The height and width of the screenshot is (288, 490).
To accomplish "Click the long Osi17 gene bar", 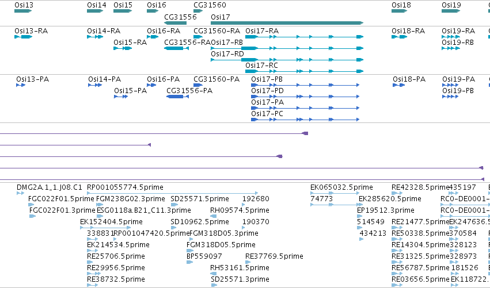I will pyautogui.click(x=287, y=23).
